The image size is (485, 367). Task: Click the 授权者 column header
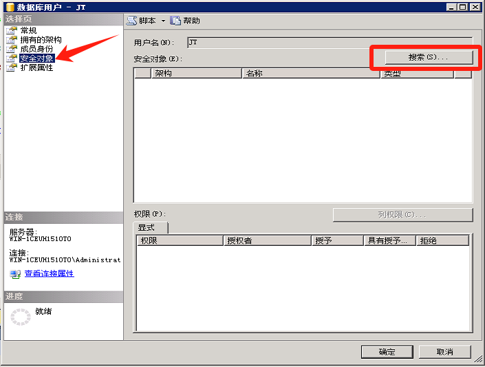coord(267,240)
